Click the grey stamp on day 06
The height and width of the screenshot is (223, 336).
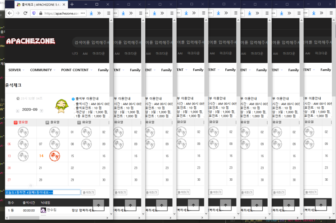click(23, 144)
